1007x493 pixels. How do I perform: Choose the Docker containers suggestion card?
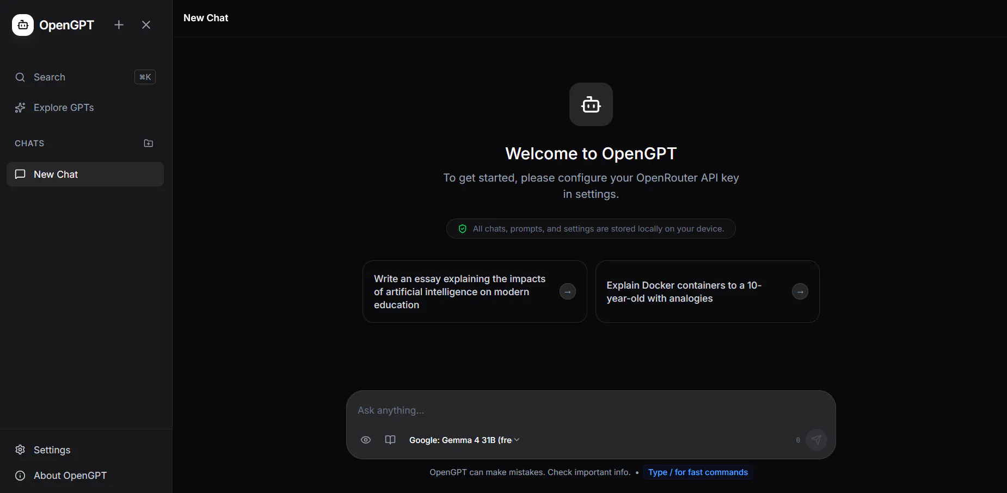point(708,292)
